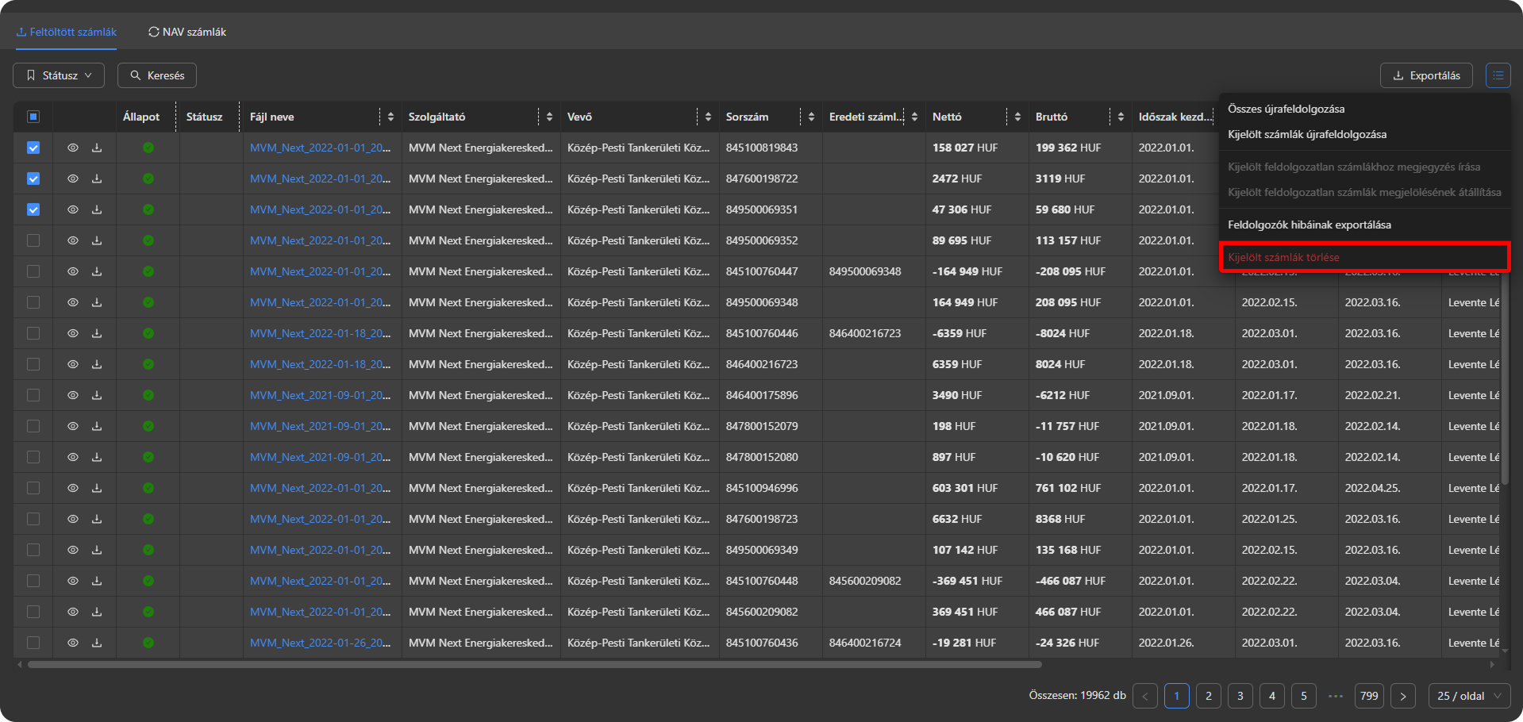Open the Státusz filter dropdown

[59, 75]
